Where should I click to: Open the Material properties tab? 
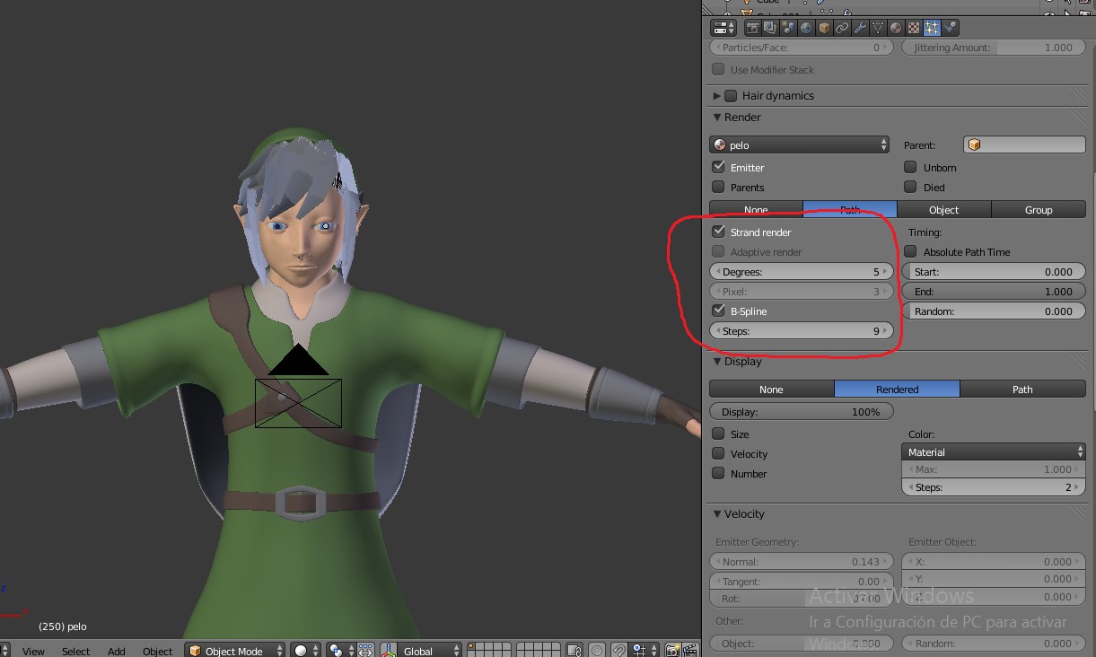(x=896, y=28)
